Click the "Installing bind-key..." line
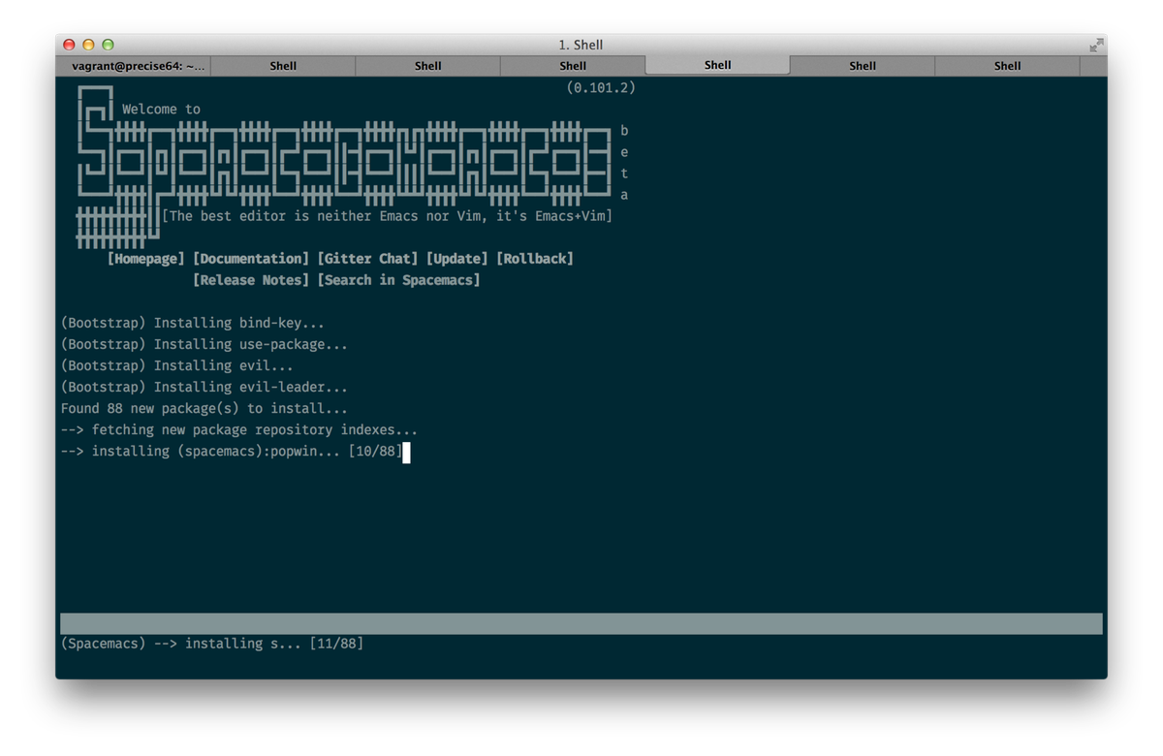This screenshot has width=1163, height=756. 193,323
